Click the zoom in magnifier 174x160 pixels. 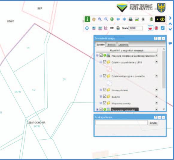pyautogui.click(x=100, y=19)
